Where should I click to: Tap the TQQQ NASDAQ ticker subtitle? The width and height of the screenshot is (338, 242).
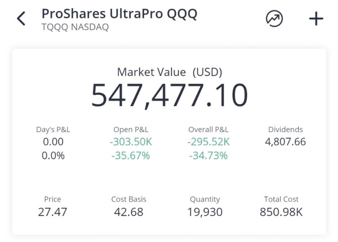coord(75,27)
